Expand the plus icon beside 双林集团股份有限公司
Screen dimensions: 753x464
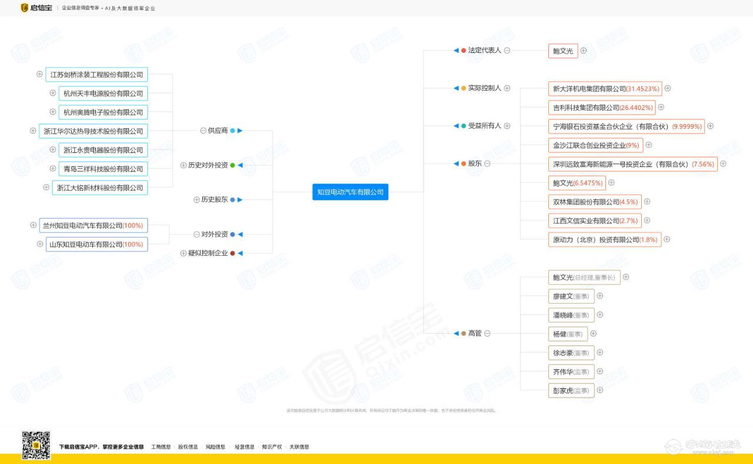647,202
